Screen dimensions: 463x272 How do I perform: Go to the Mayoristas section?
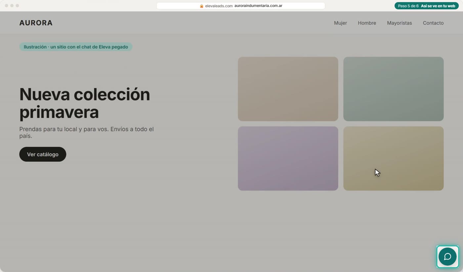(400, 23)
